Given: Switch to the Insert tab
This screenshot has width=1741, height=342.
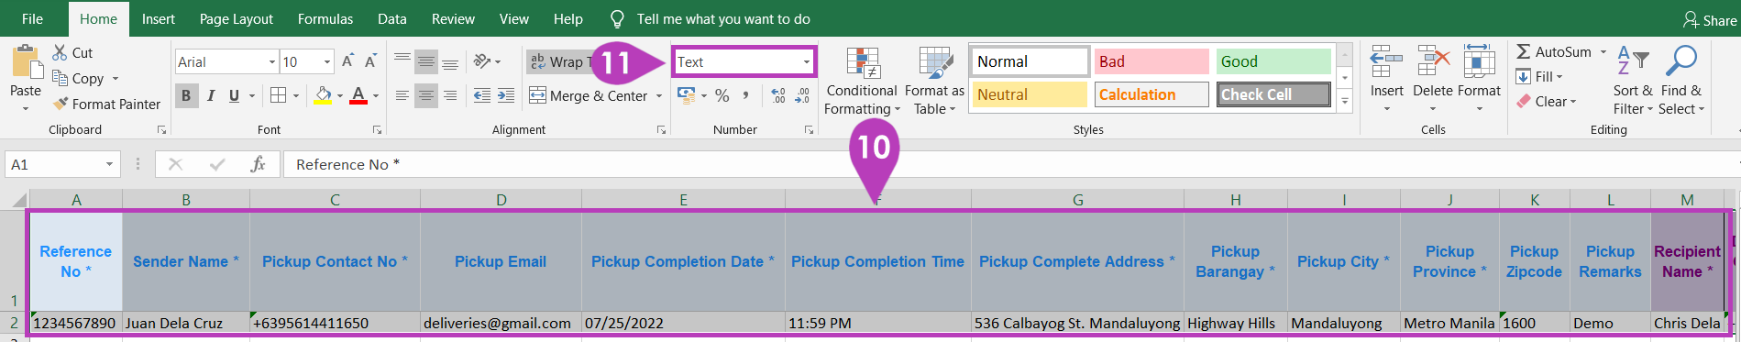Looking at the screenshot, I should pyautogui.click(x=158, y=18).
